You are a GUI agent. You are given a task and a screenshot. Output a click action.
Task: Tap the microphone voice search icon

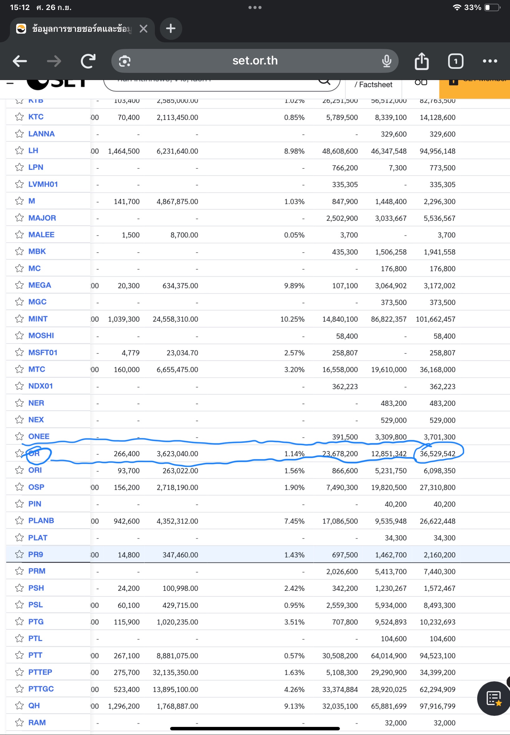(386, 61)
